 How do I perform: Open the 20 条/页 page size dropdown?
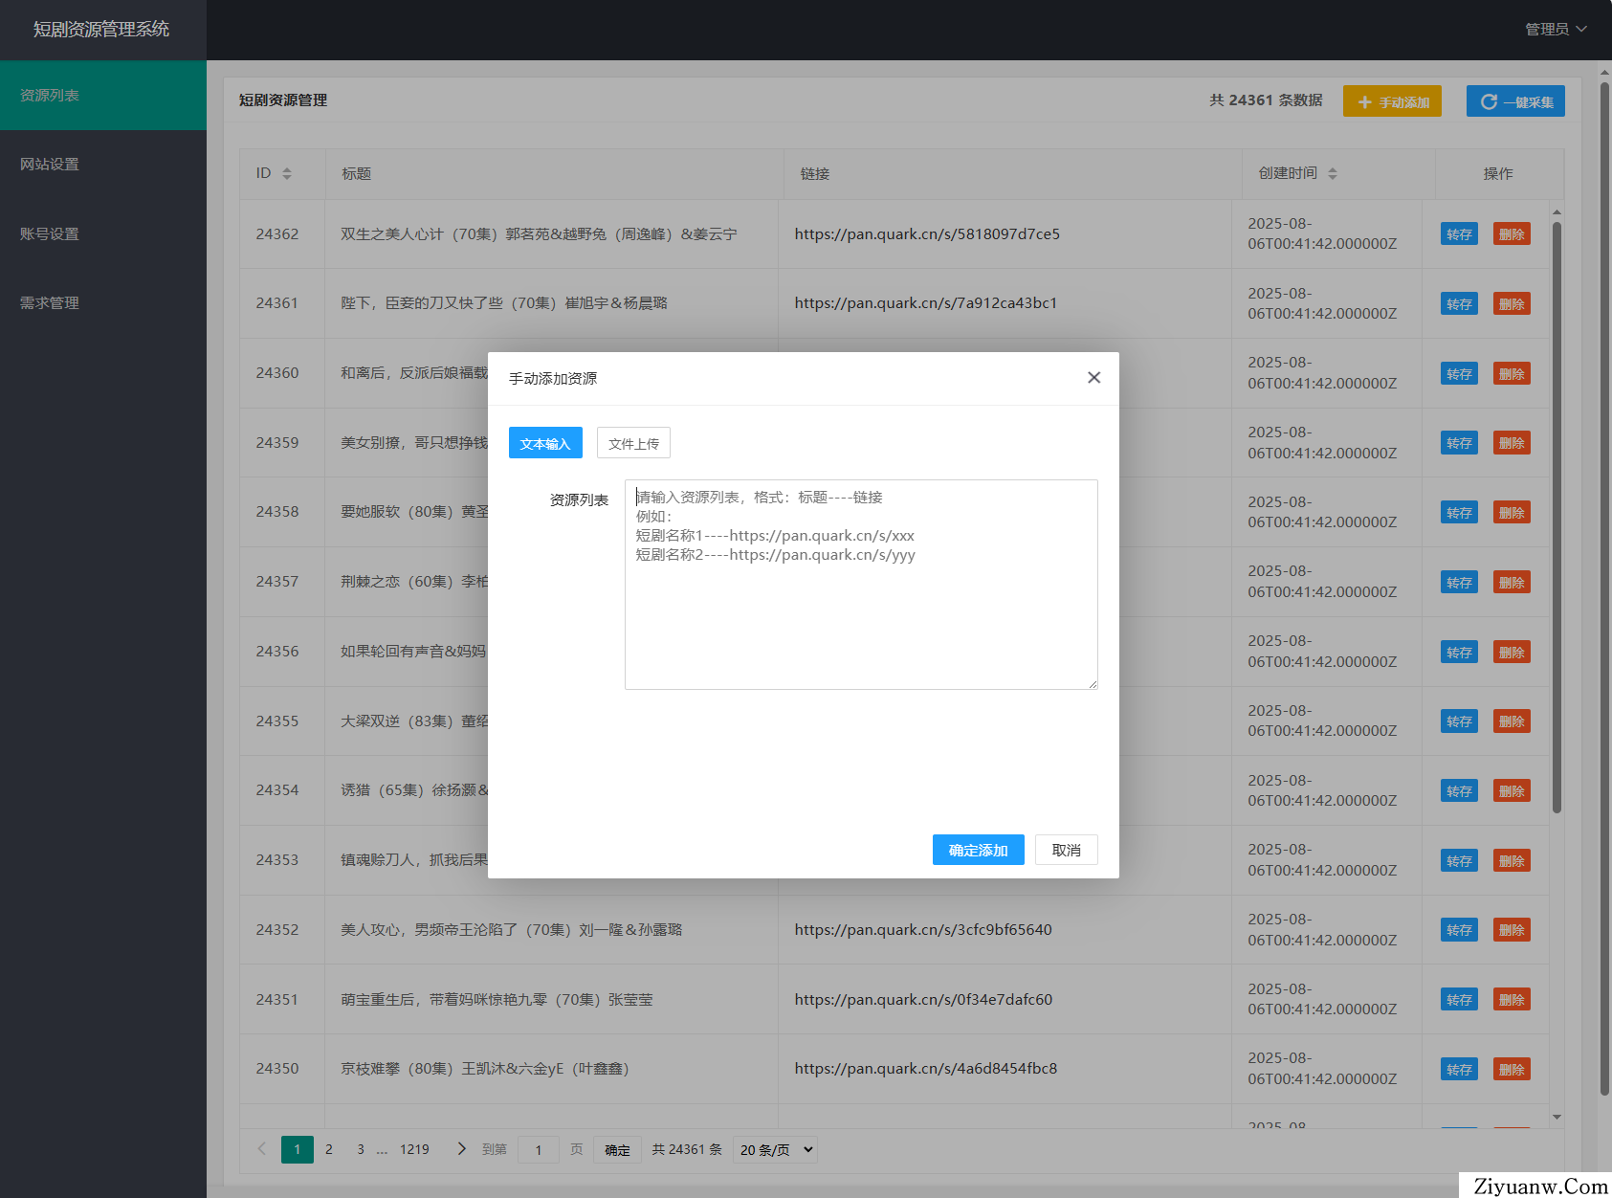[776, 1149]
